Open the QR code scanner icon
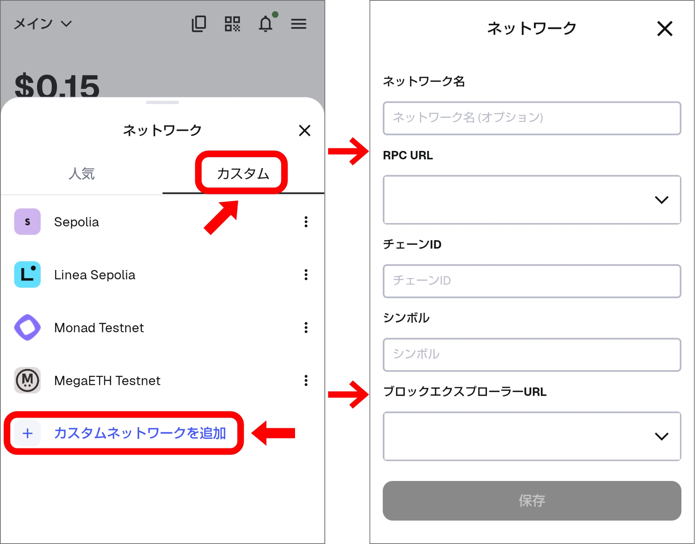Image resolution: width=695 pixels, height=544 pixels. pos(233,23)
